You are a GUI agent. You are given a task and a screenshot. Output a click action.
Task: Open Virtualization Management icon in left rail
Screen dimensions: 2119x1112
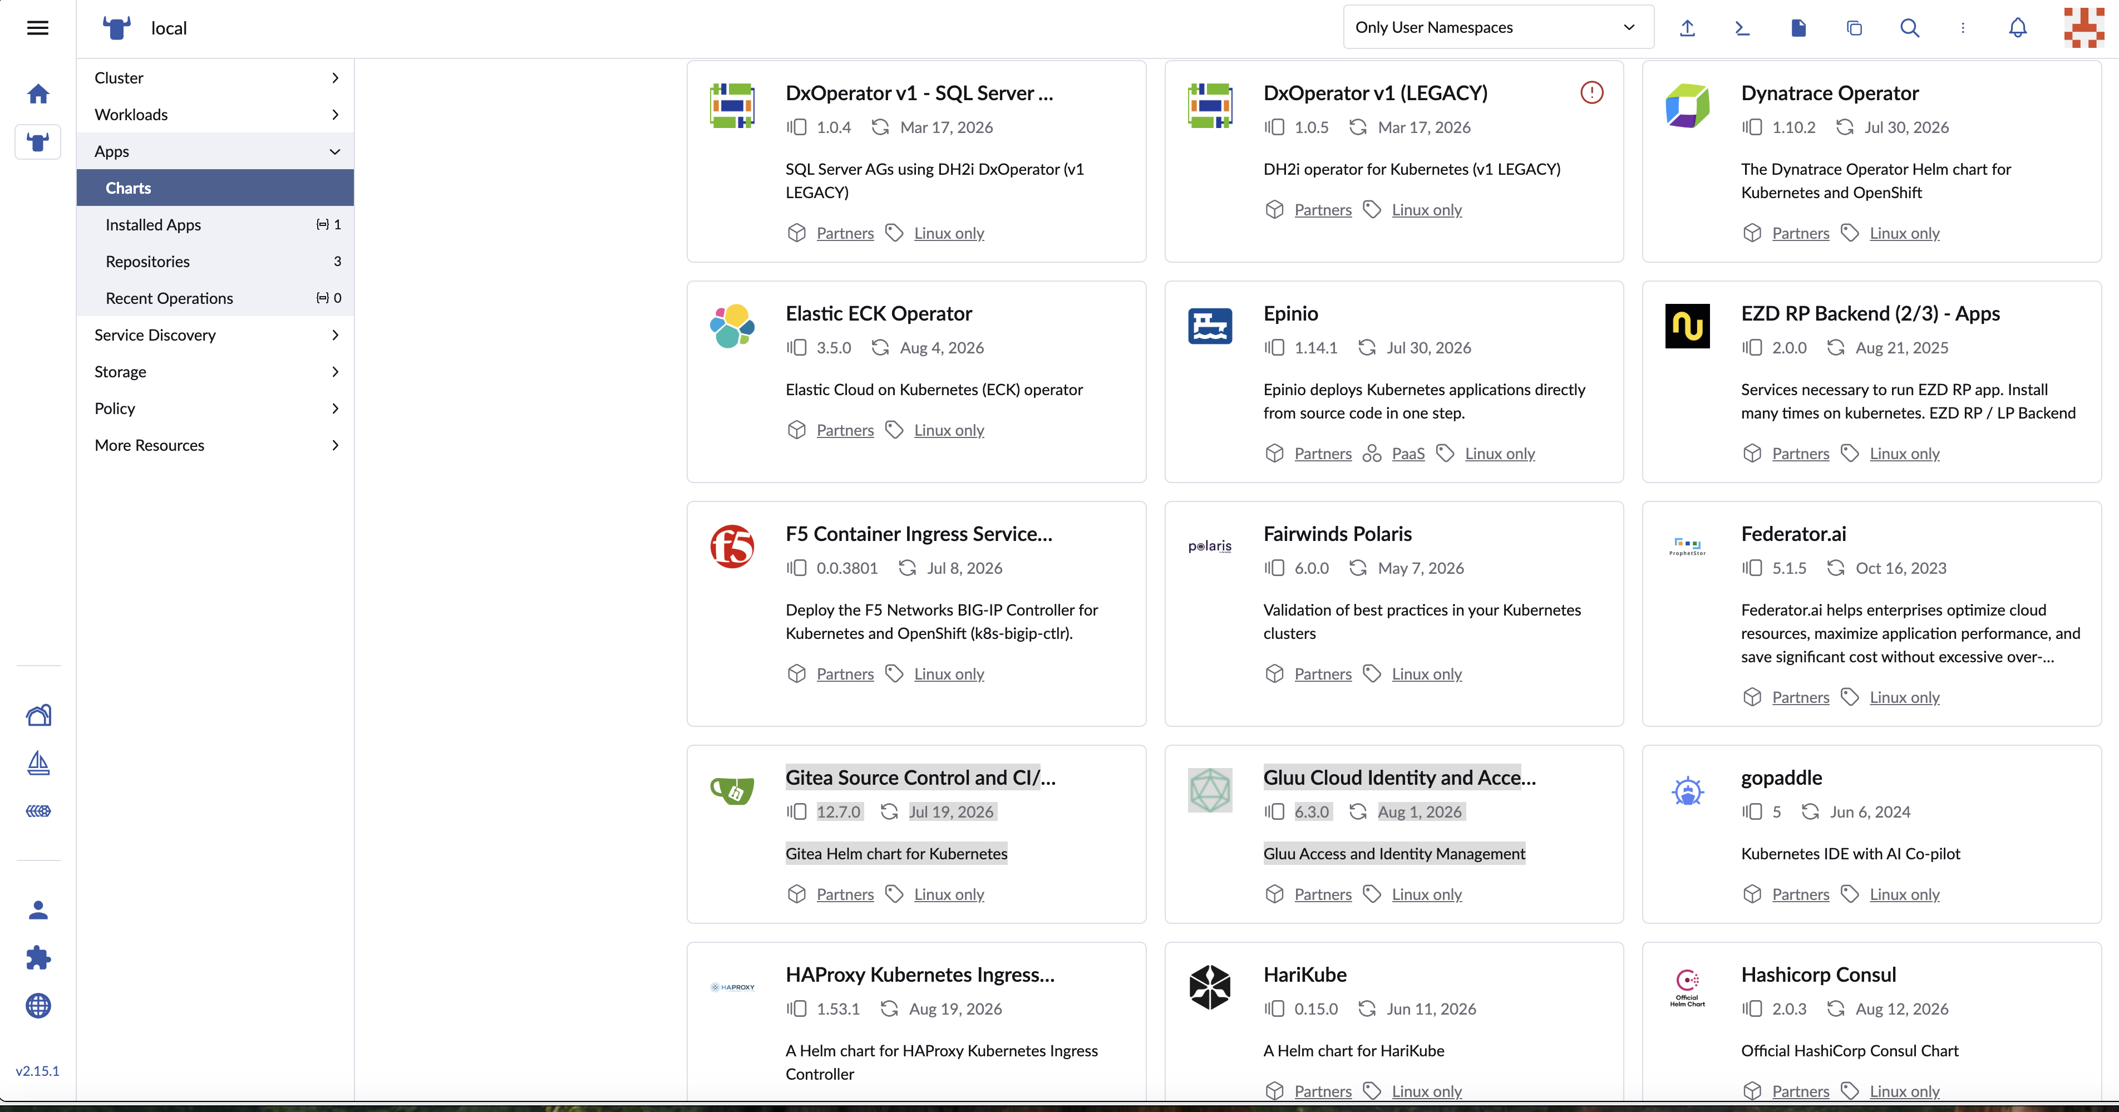(38, 811)
